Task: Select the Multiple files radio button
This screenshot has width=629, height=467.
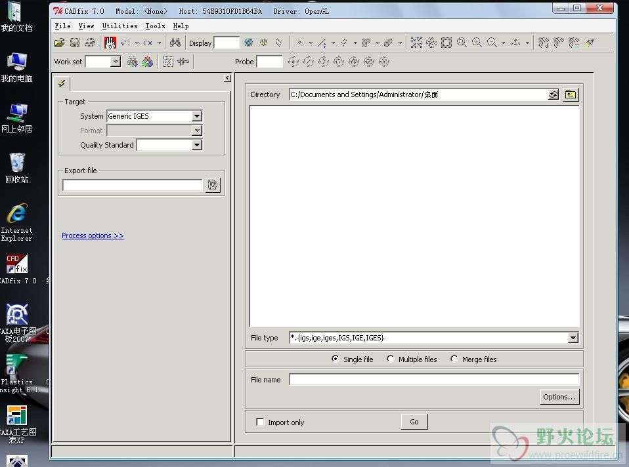Action: [390, 359]
